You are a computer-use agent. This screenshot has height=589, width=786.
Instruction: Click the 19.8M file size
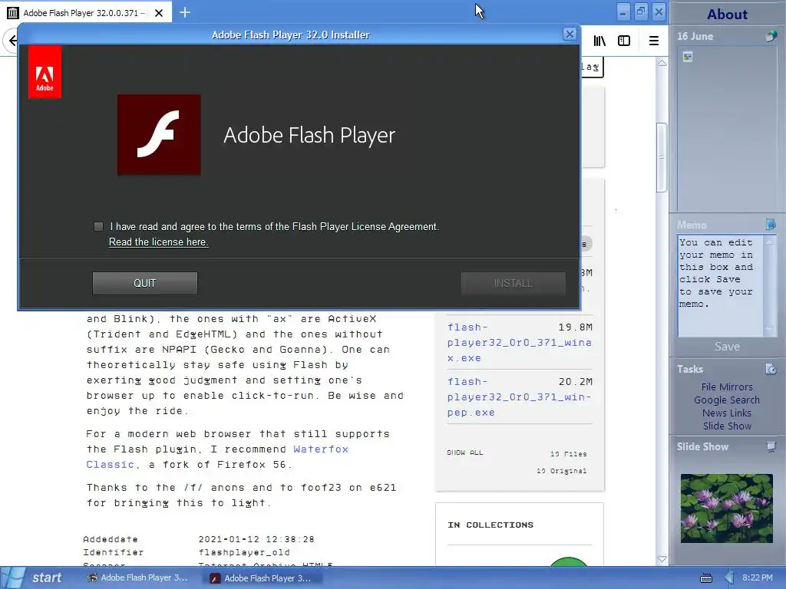click(x=575, y=327)
